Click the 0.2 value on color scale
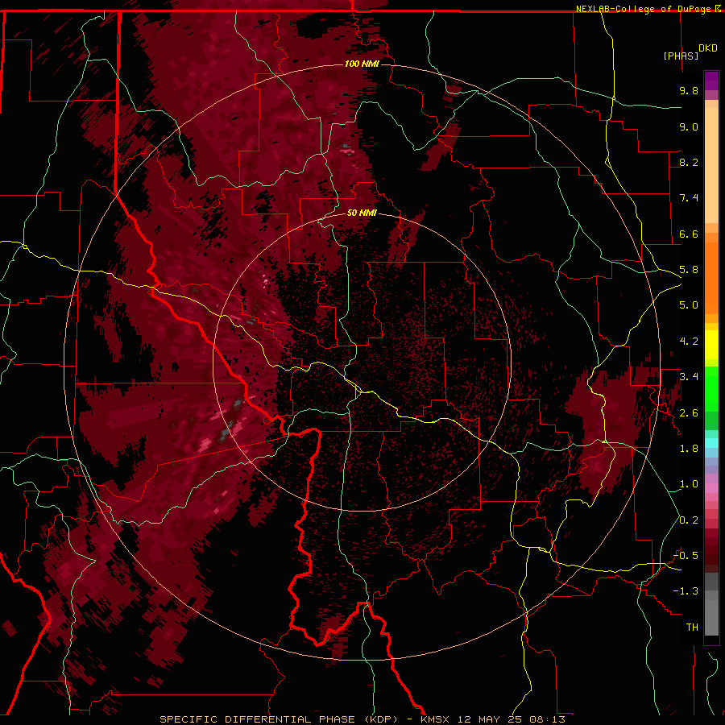725x725 pixels. [689, 520]
